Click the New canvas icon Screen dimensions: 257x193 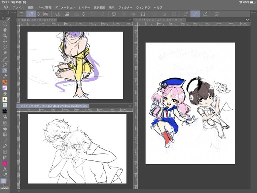click(x=57, y=14)
